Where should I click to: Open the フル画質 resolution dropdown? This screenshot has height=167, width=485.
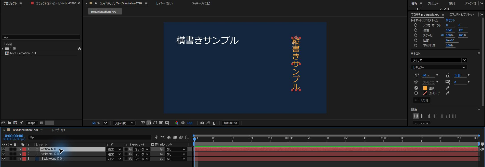(124, 123)
